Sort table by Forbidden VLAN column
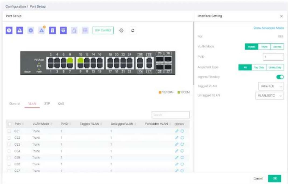The height and width of the screenshot is (184, 288). click(x=158, y=124)
